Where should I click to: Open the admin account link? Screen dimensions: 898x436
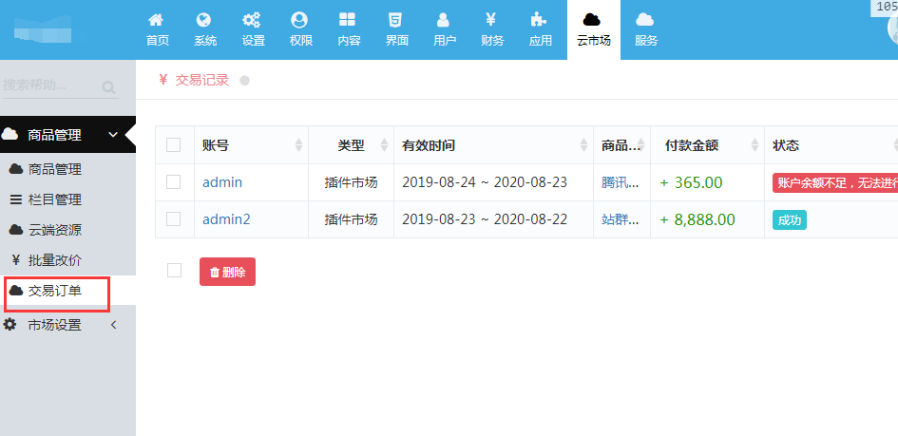(222, 182)
